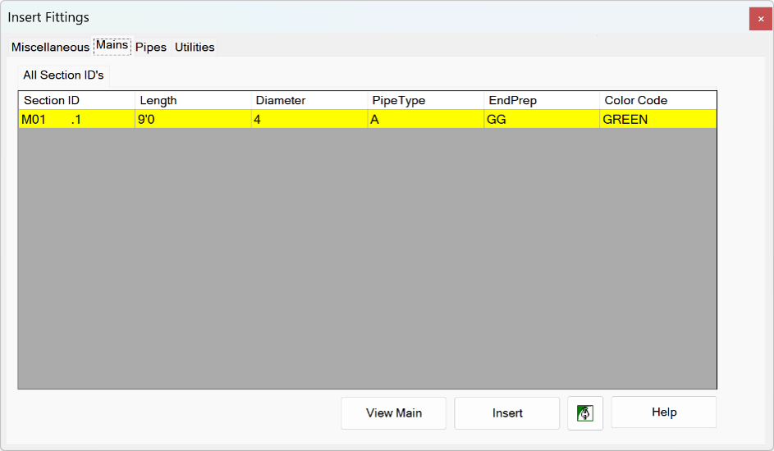Click the 9'0 length cell
The width and height of the screenshot is (774, 451).
[193, 119]
